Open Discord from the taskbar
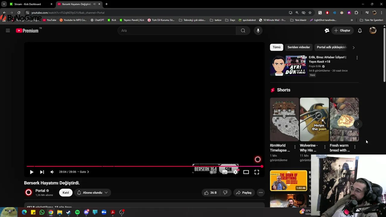 coord(86,212)
